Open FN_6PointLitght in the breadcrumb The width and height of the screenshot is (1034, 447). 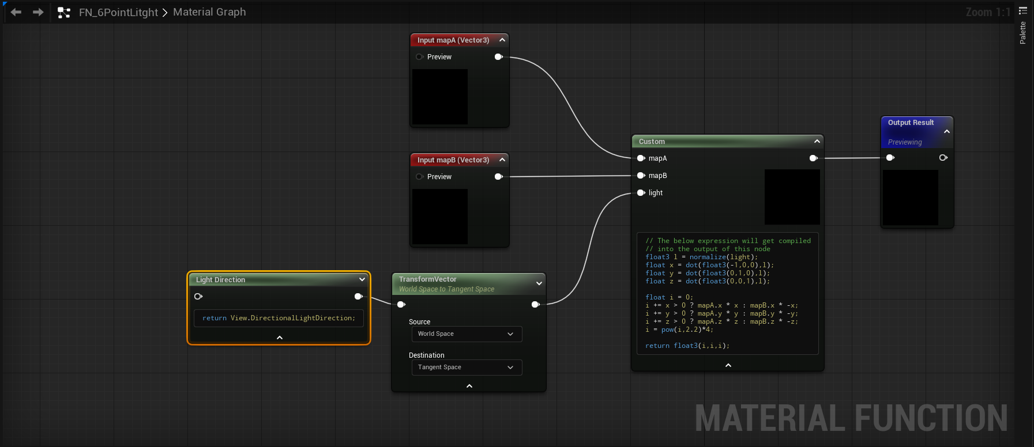(118, 12)
